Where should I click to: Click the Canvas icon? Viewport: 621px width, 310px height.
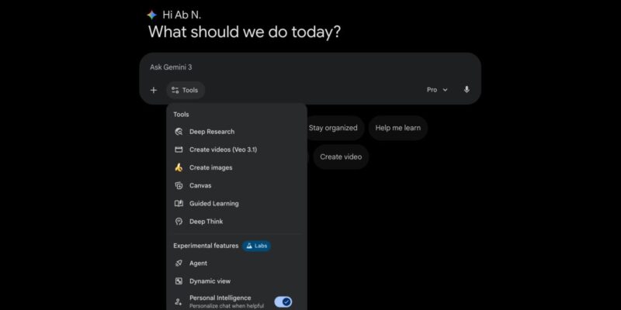pyautogui.click(x=179, y=185)
